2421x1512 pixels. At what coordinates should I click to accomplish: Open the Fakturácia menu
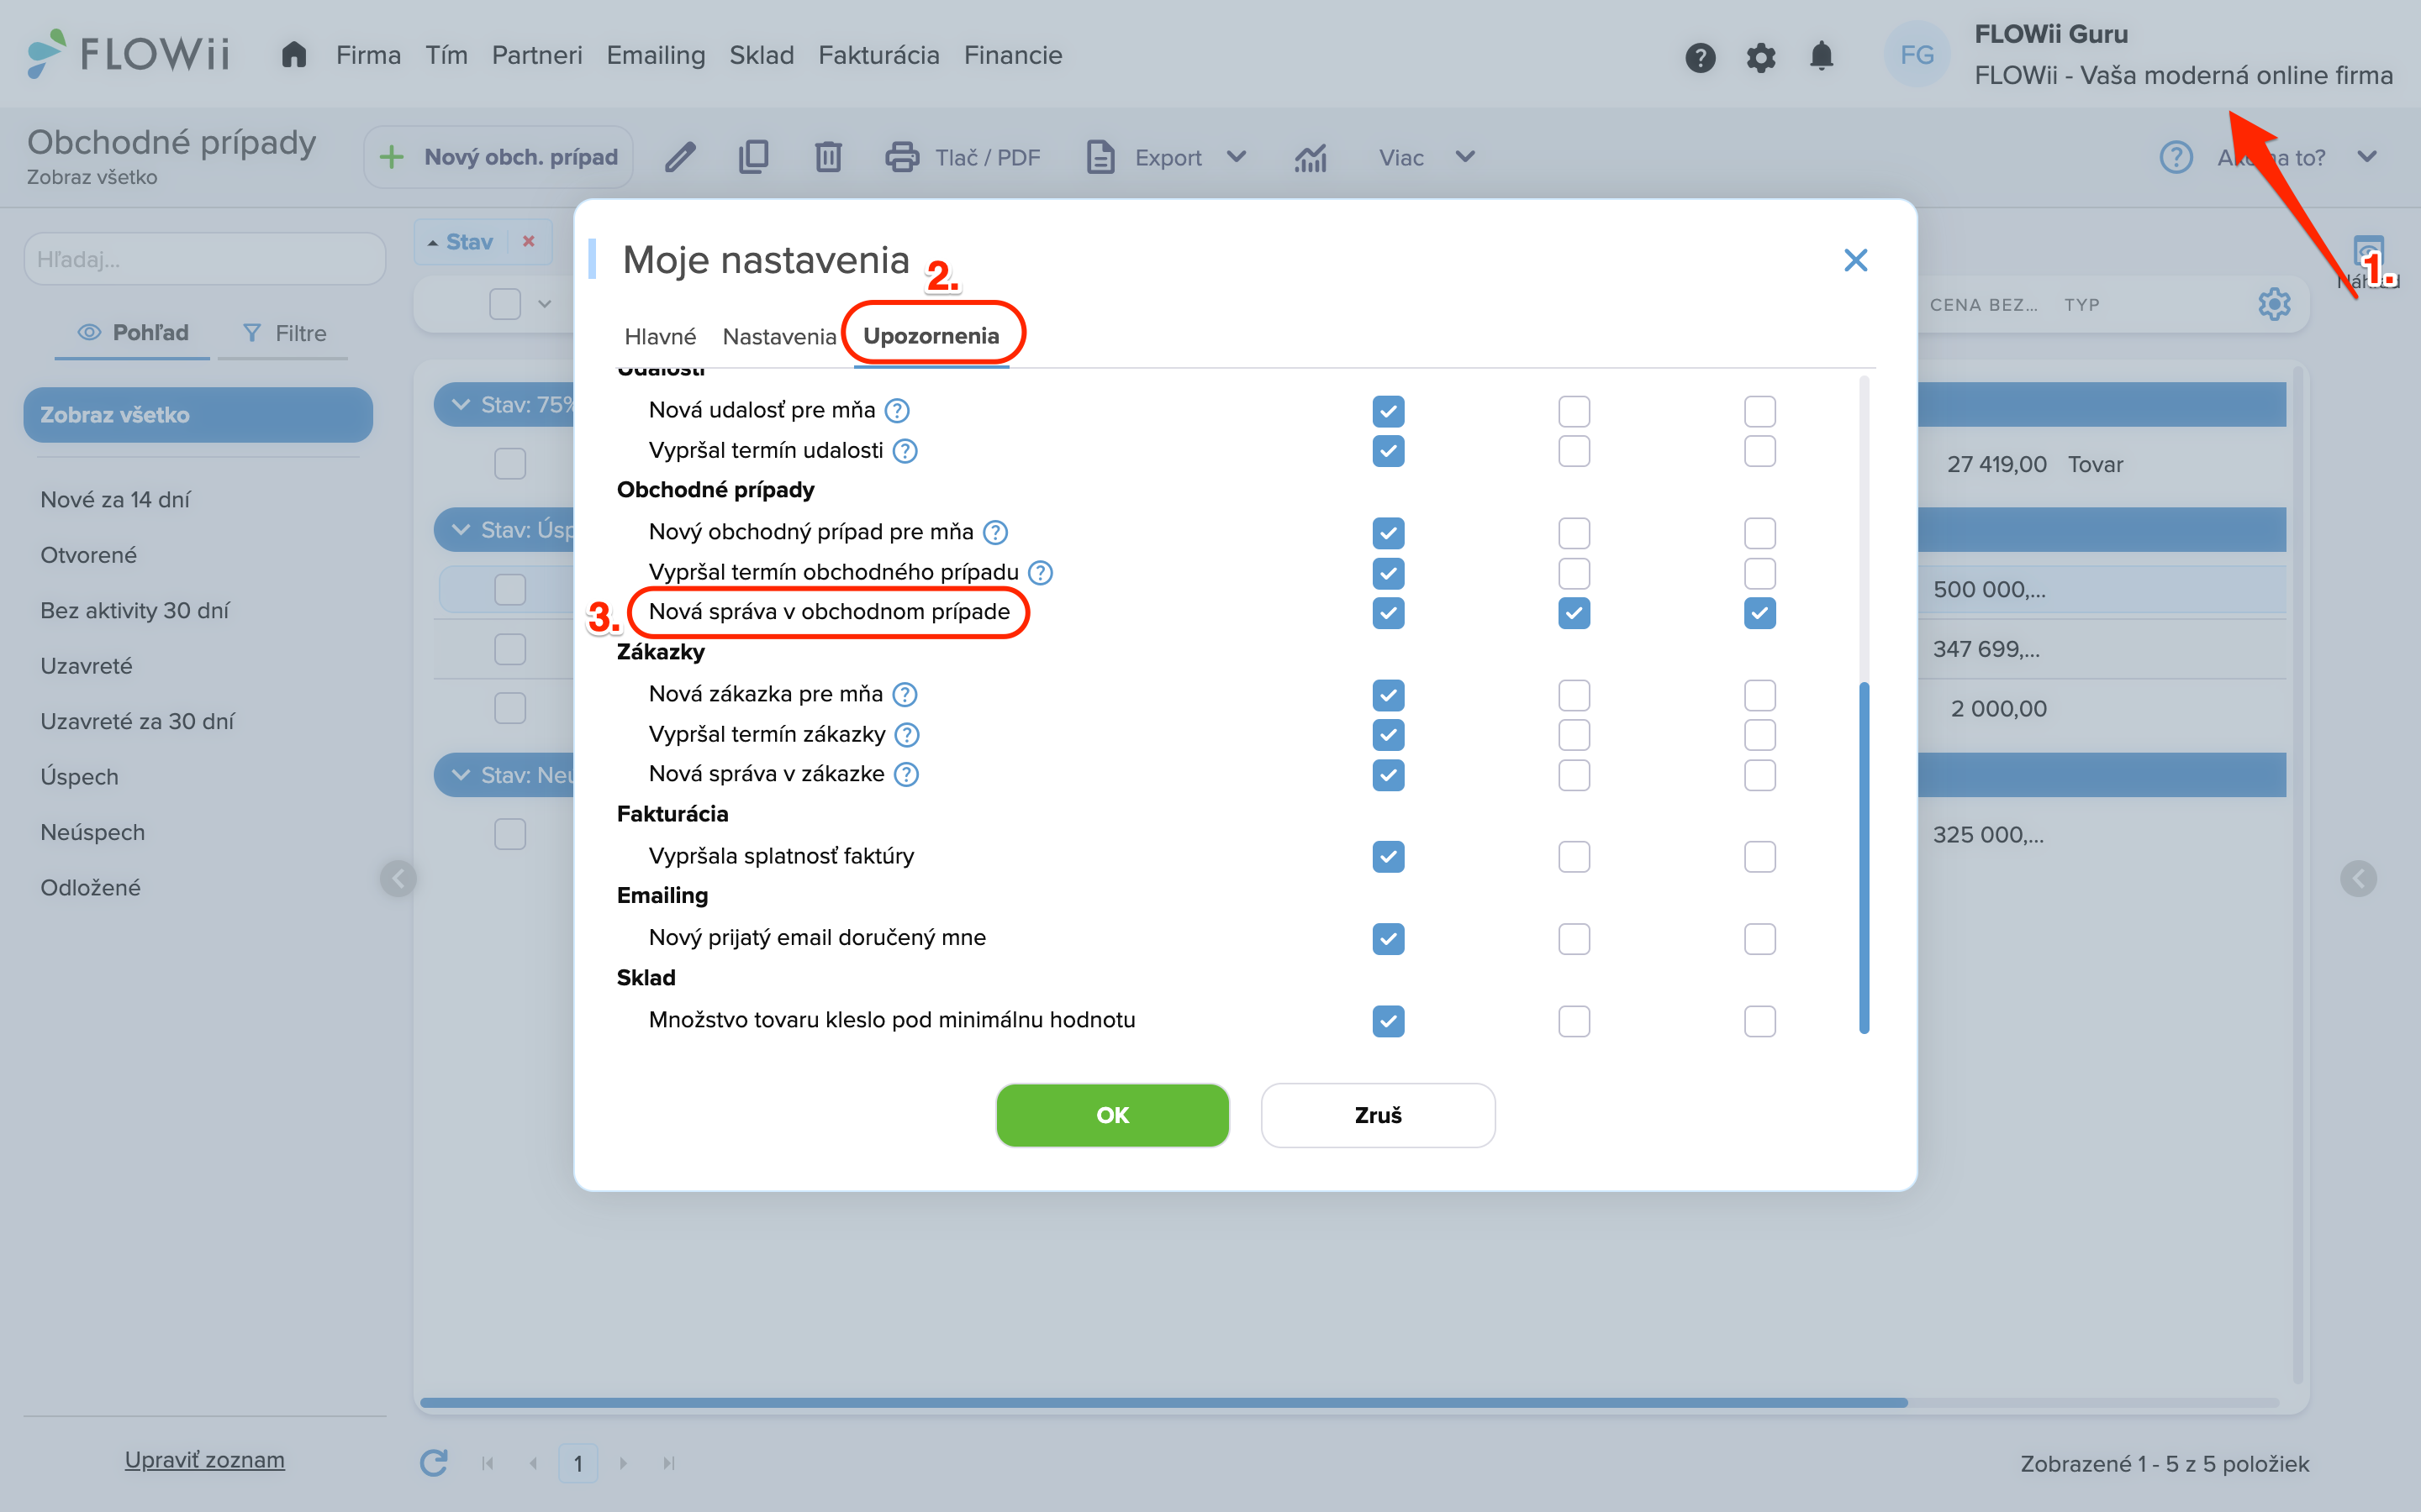pos(878,55)
